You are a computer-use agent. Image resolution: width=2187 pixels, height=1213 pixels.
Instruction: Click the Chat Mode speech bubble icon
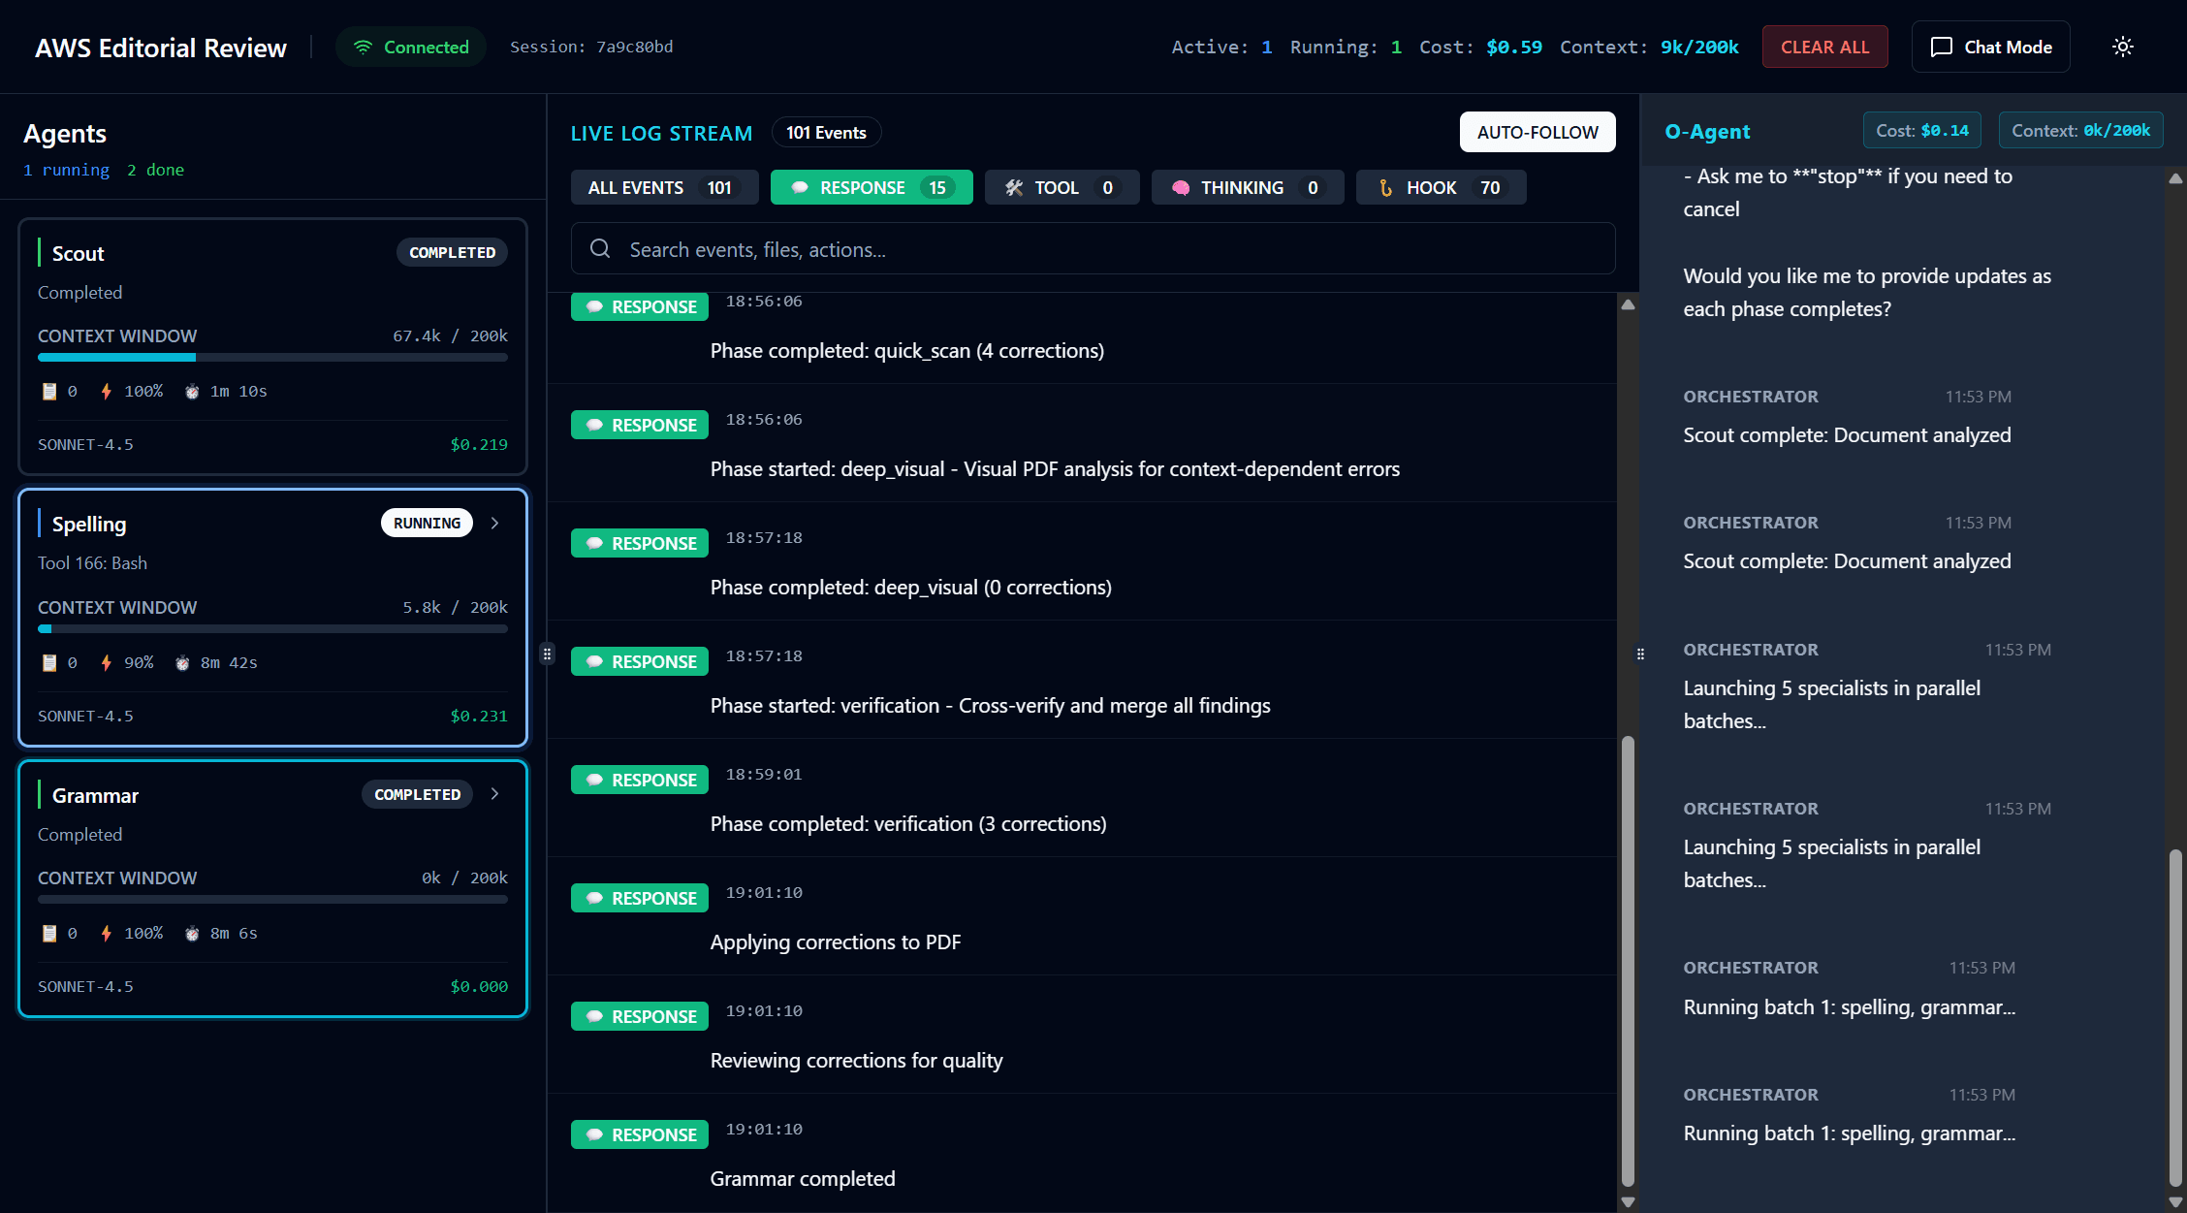(1942, 46)
